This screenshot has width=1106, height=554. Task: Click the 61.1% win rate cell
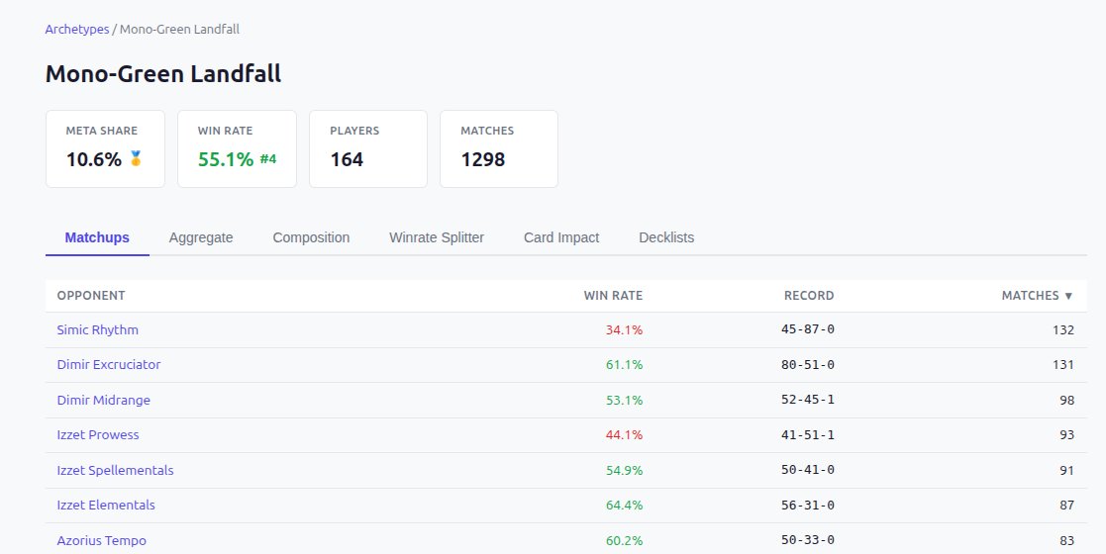coord(624,364)
